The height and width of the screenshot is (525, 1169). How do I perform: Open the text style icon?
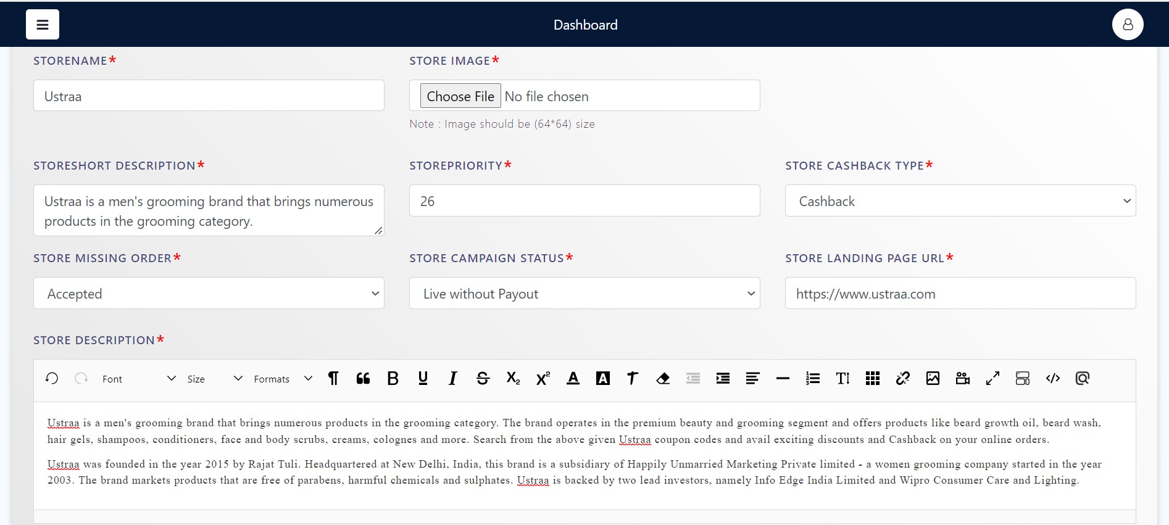pos(633,378)
